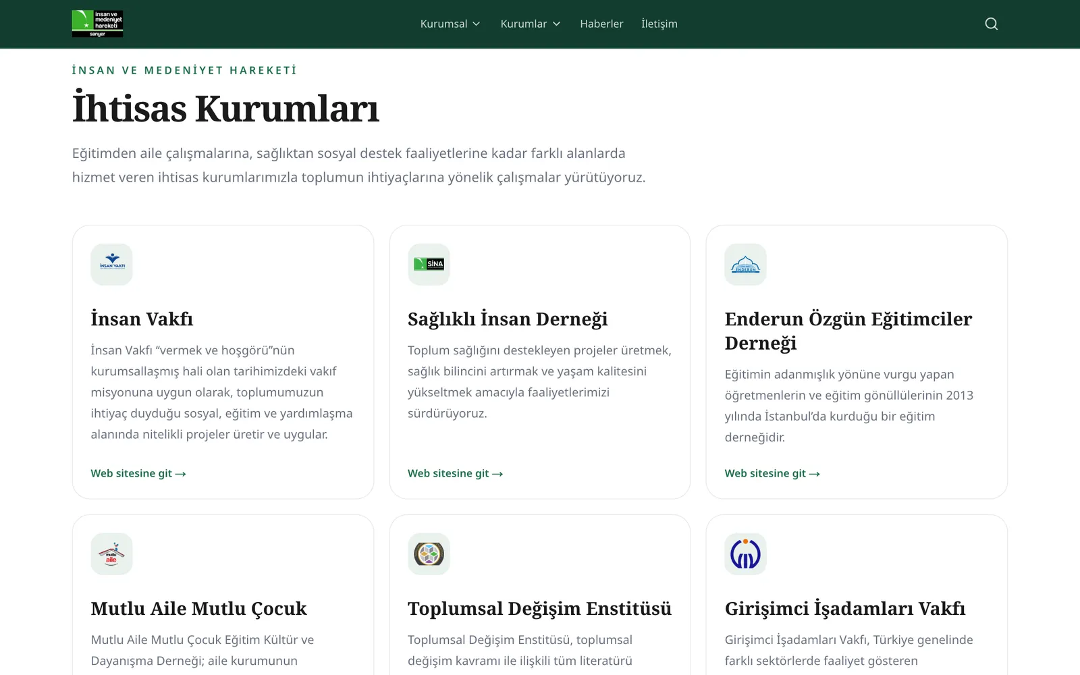This screenshot has width=1080, height=675.
Task: Click the SİNA logo icon
Action: click(429, 265)
